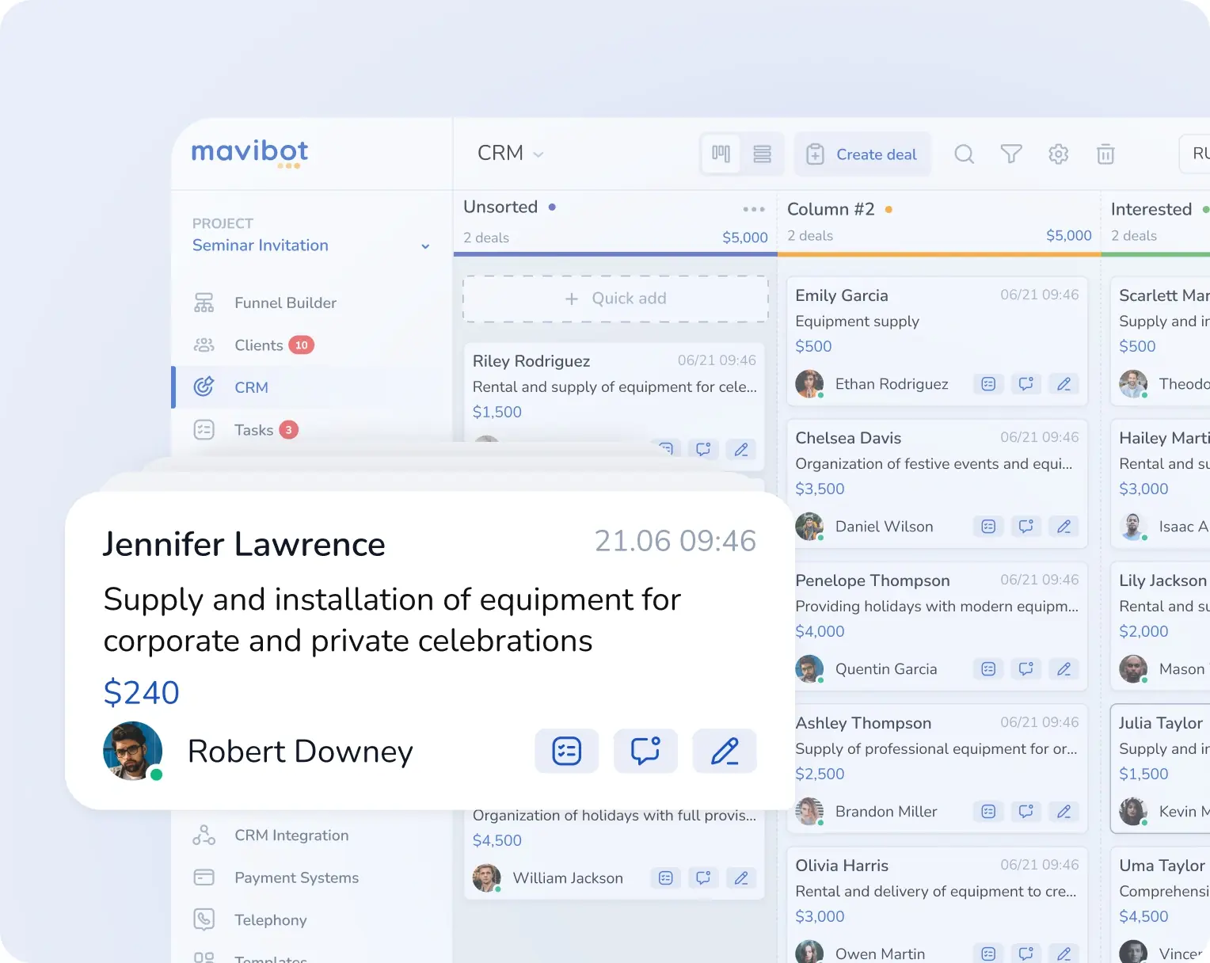
Task: Open tasks icon on Penelope Thompson card
Action: [x=988, y=669]
